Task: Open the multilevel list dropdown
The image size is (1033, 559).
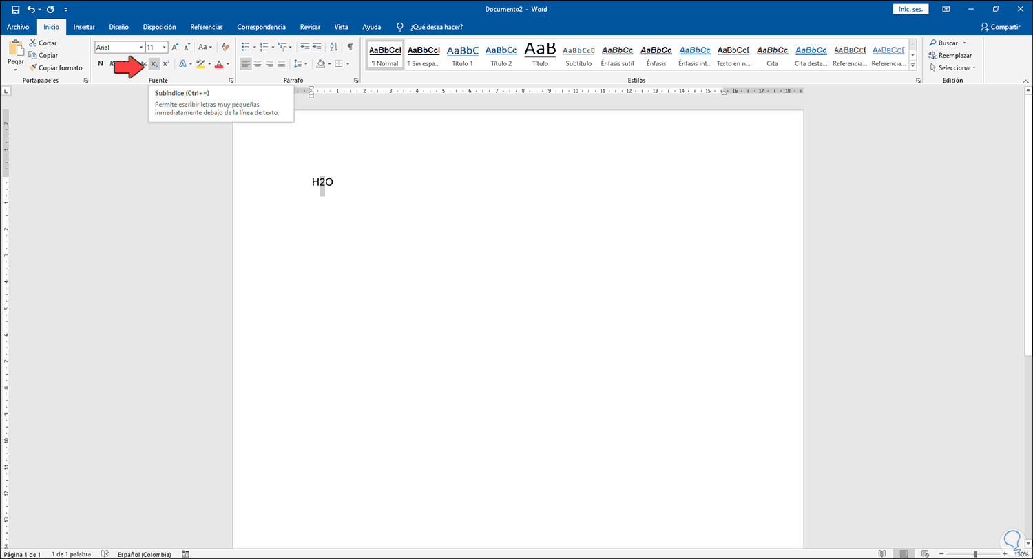Action: pos(291,47)
